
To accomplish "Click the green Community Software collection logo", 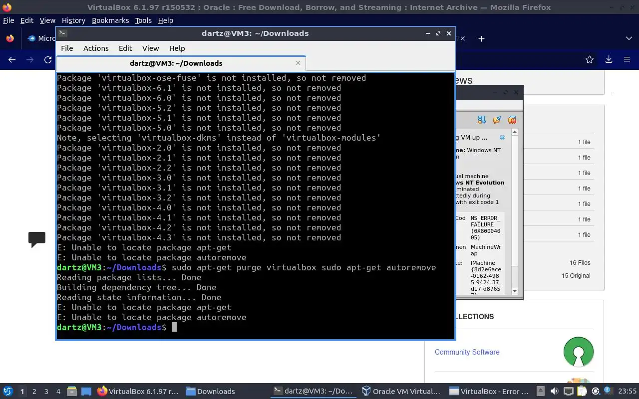I will [579, 352].
